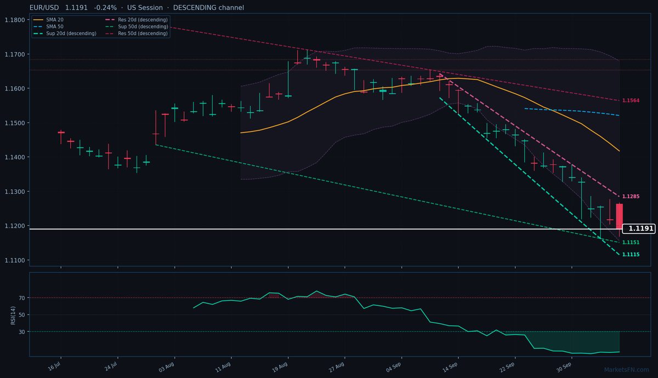Click the 1.1191 current price box on right axis
The width and height of the screenshot is (658, 378).
[x=639, y=228]
